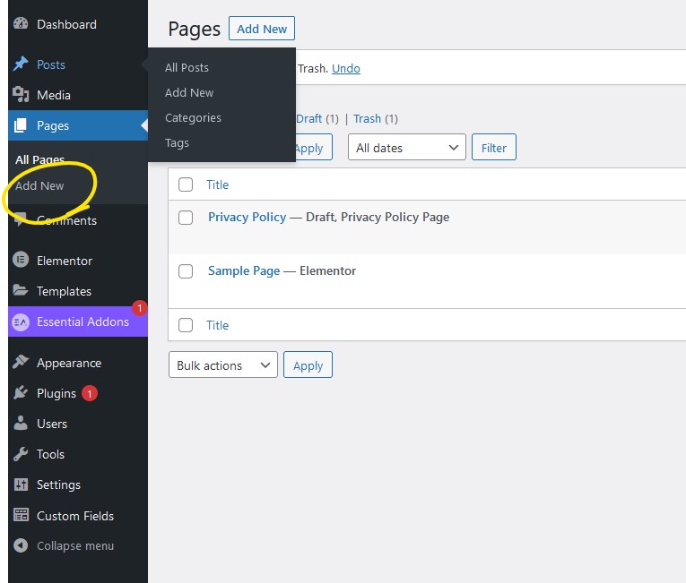Click Collapse menu text

click(74, 546)
